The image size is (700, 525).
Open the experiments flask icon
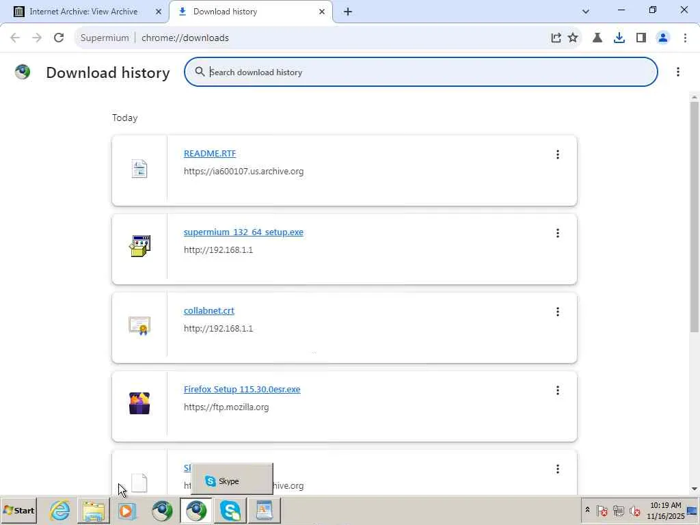597,38
